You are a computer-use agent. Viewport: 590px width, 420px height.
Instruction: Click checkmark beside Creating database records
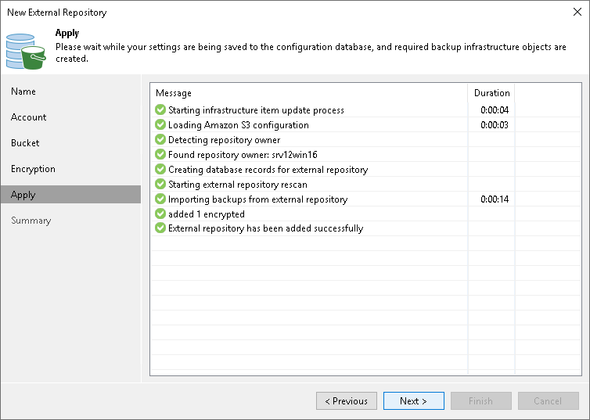(160, 170)
